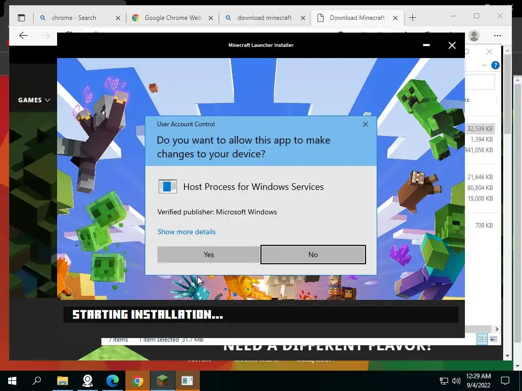
Task: Select the 32,539 KB file row
Action: pos(480,129)
